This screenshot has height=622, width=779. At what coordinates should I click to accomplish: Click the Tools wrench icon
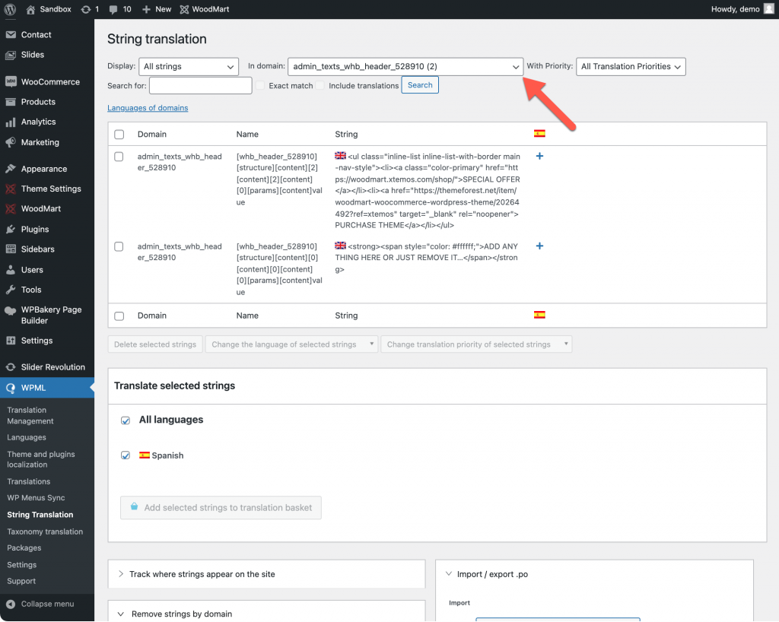[x=11, y=290]
